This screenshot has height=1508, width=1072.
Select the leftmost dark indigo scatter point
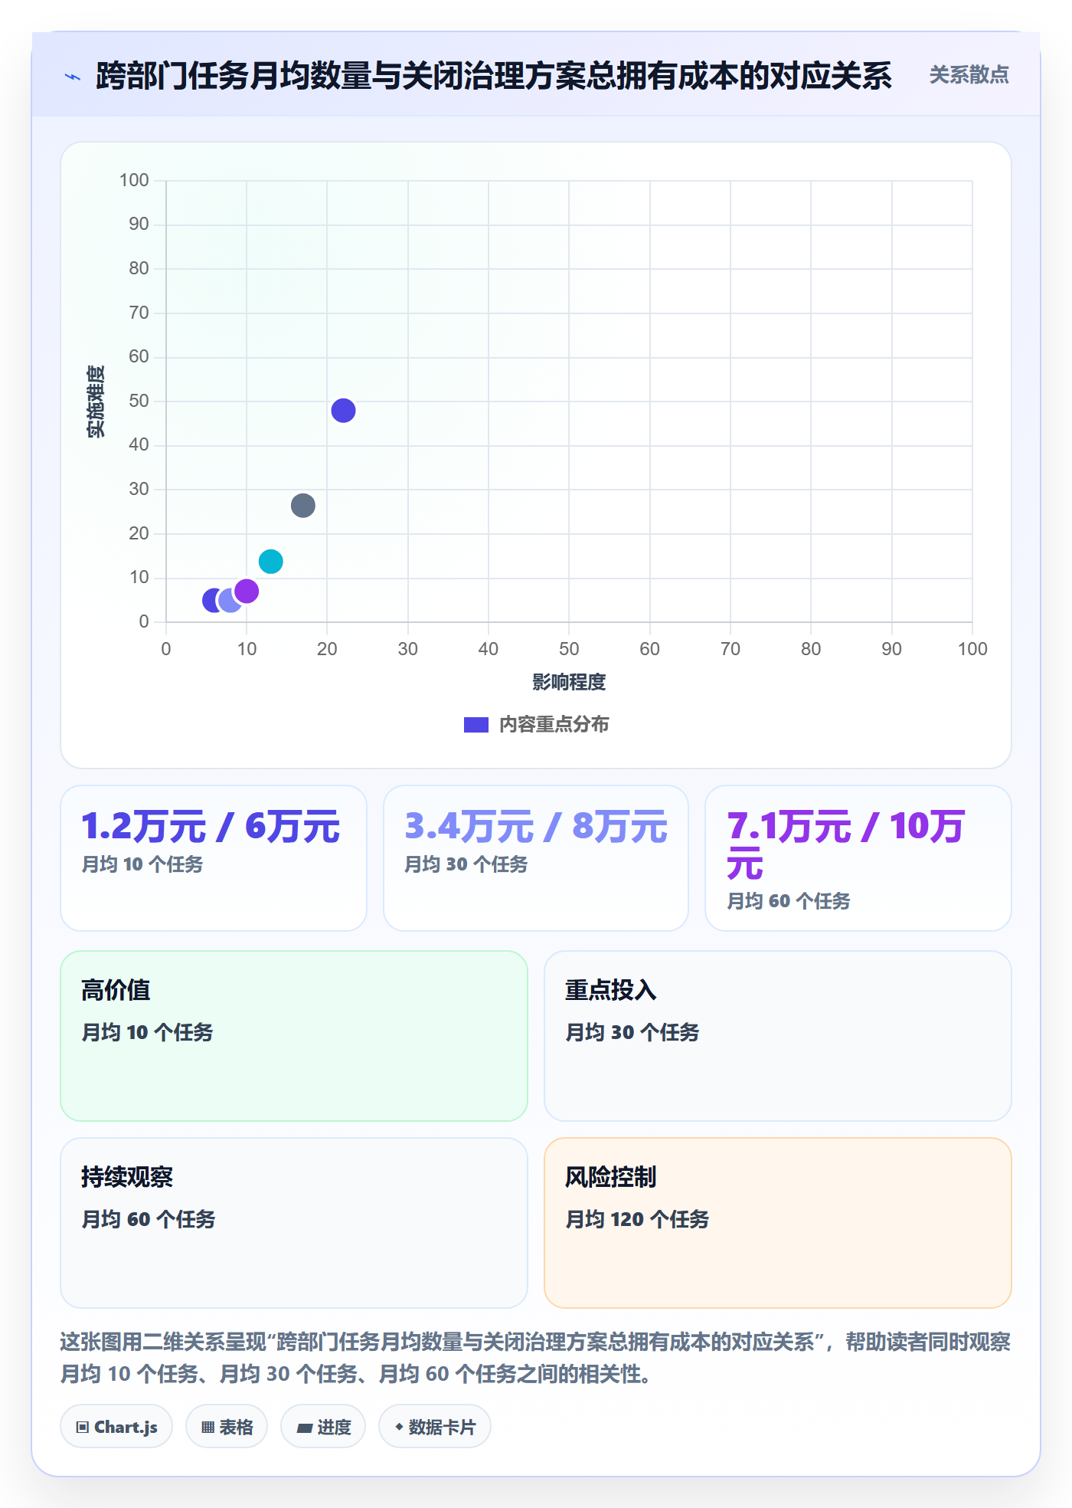pos(213,601)
